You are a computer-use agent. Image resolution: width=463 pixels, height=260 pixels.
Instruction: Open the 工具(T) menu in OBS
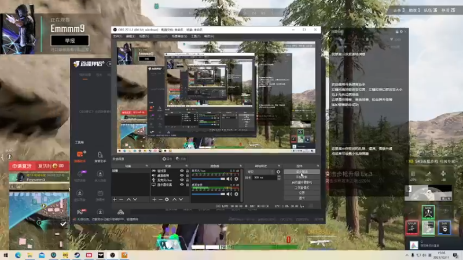196,36
